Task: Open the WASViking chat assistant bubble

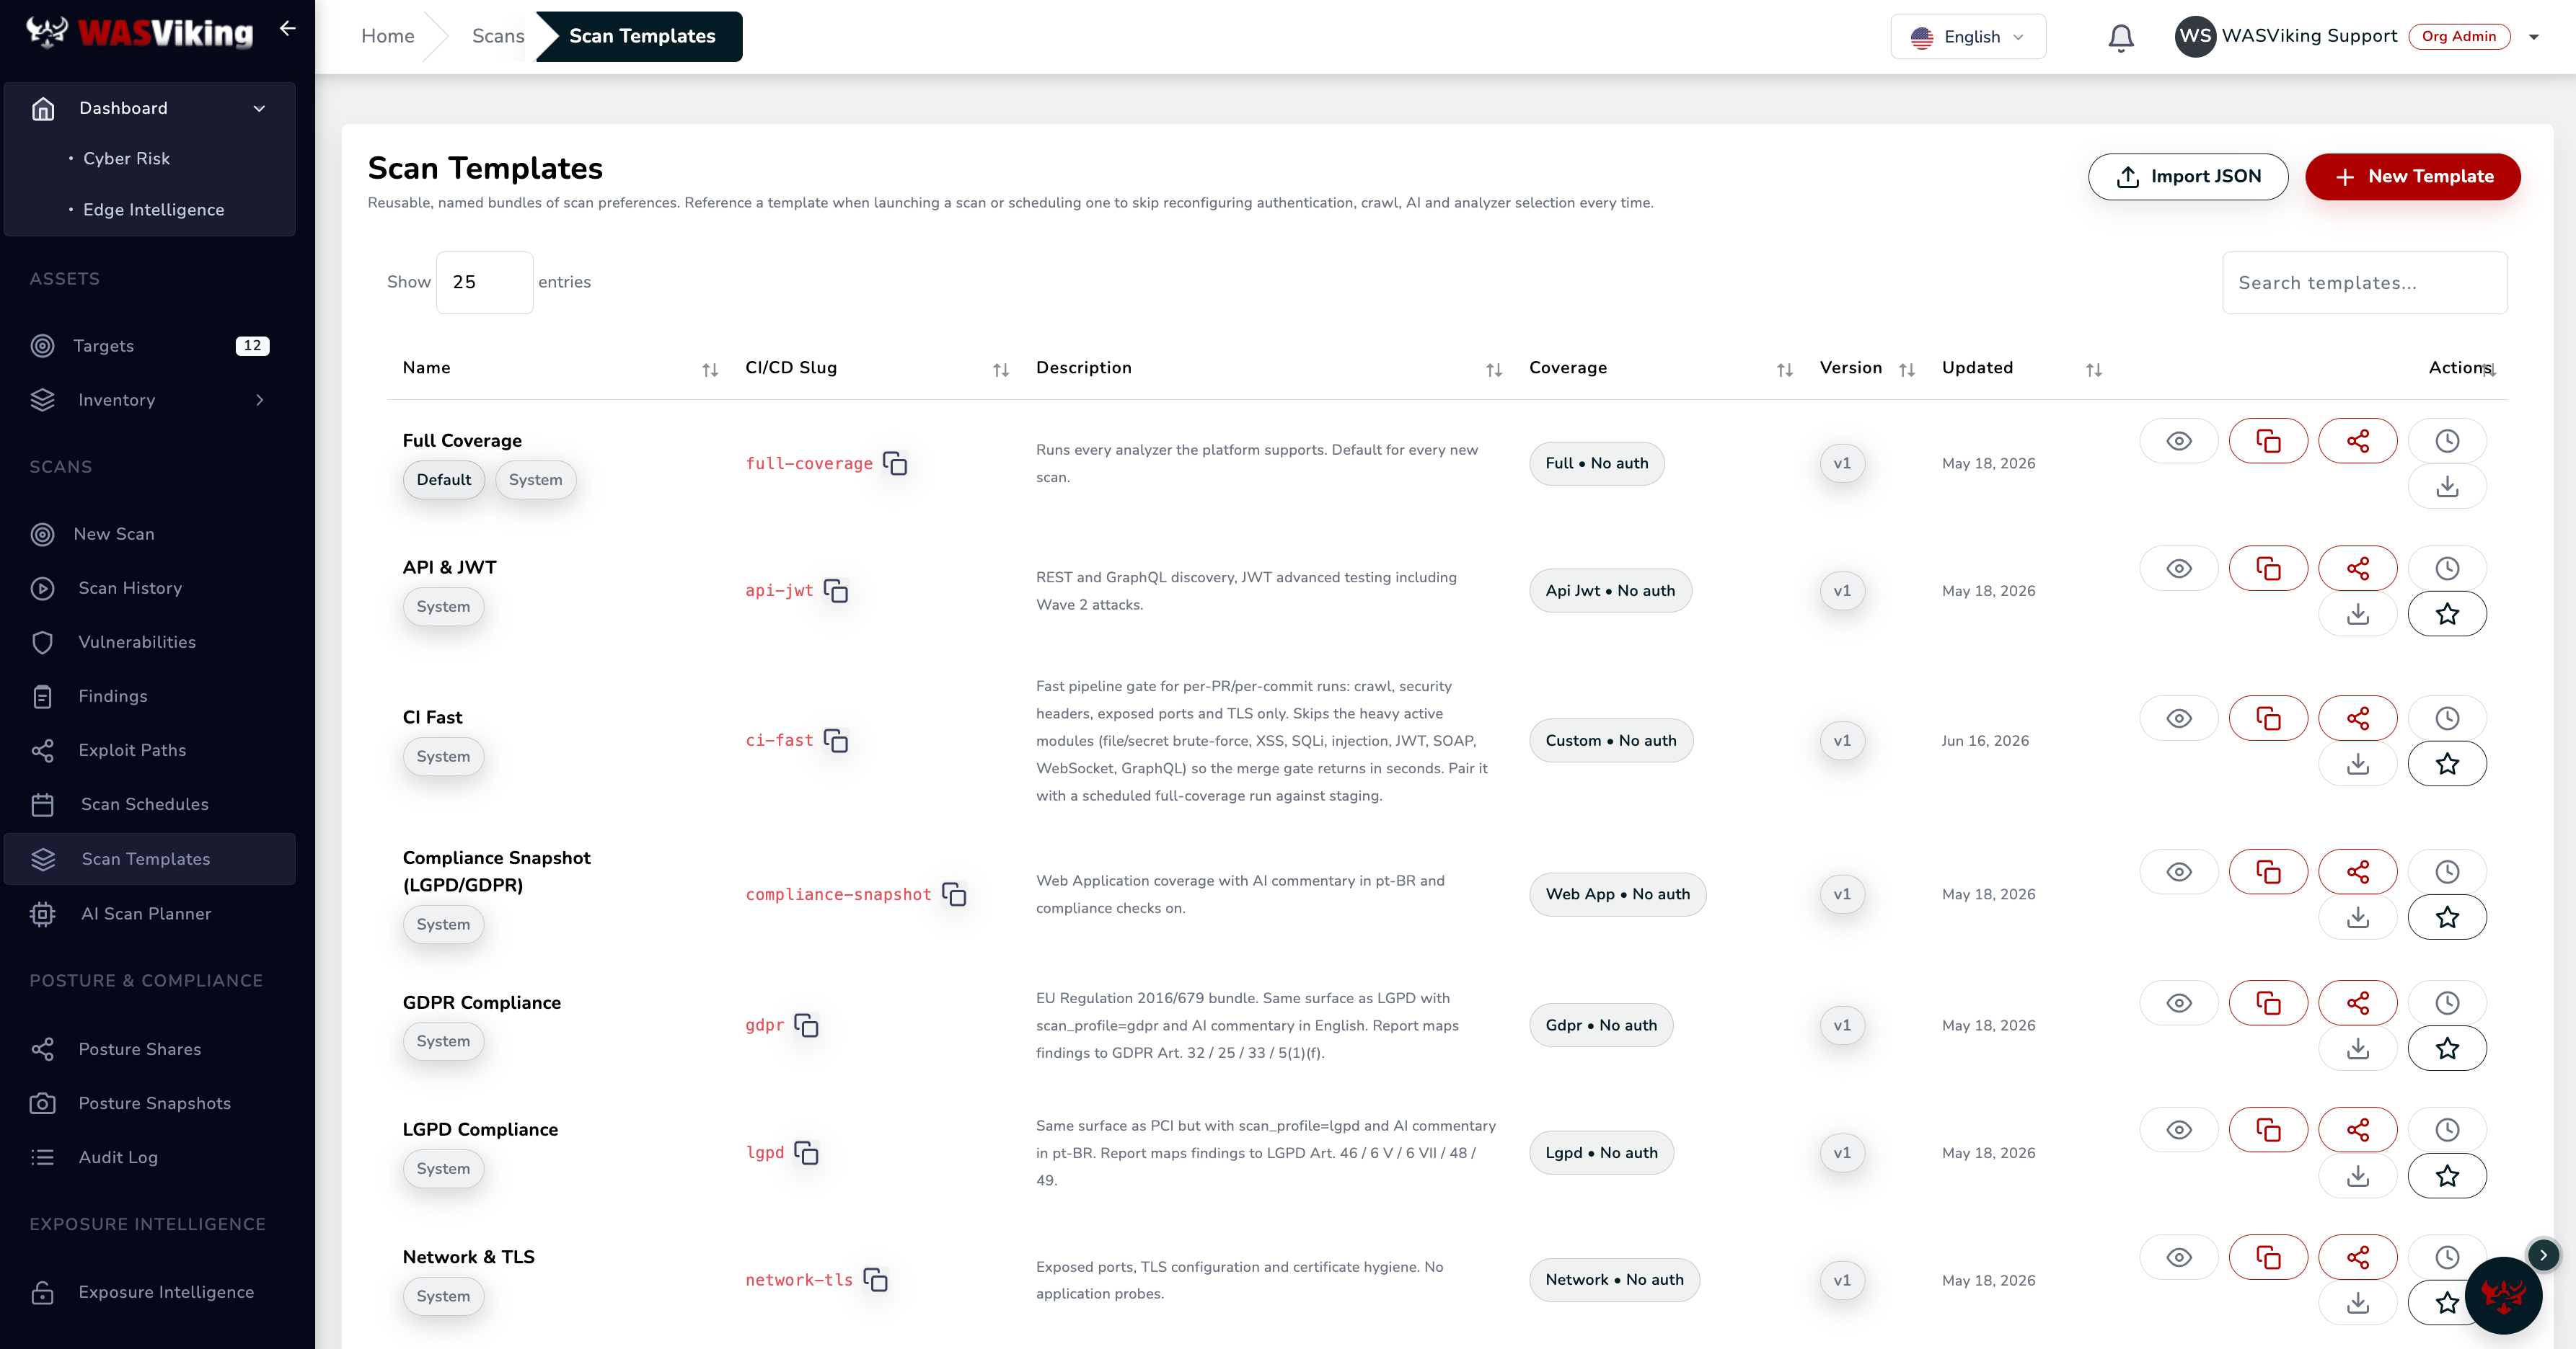Action: 2503,1296
